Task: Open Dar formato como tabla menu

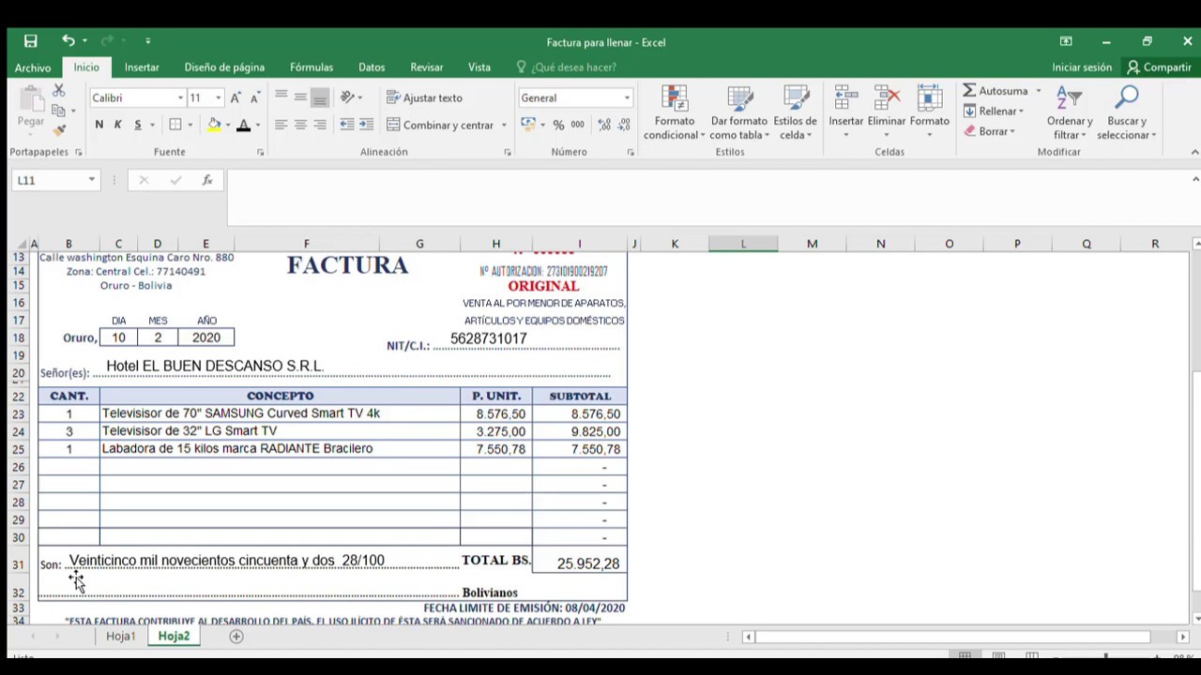Action: [739, 112]
